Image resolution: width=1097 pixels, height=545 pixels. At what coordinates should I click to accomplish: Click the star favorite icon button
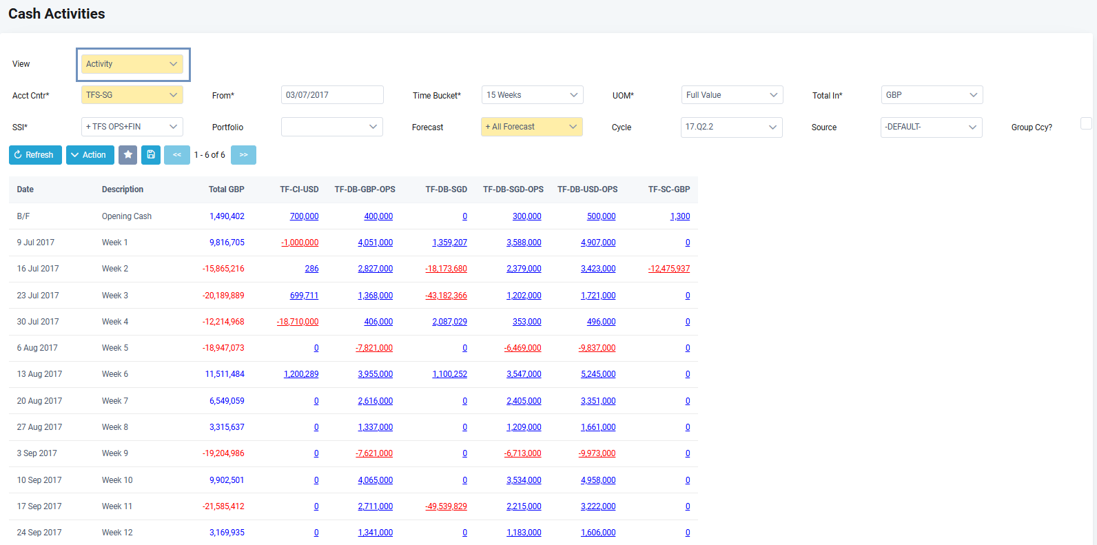[127, 155]
